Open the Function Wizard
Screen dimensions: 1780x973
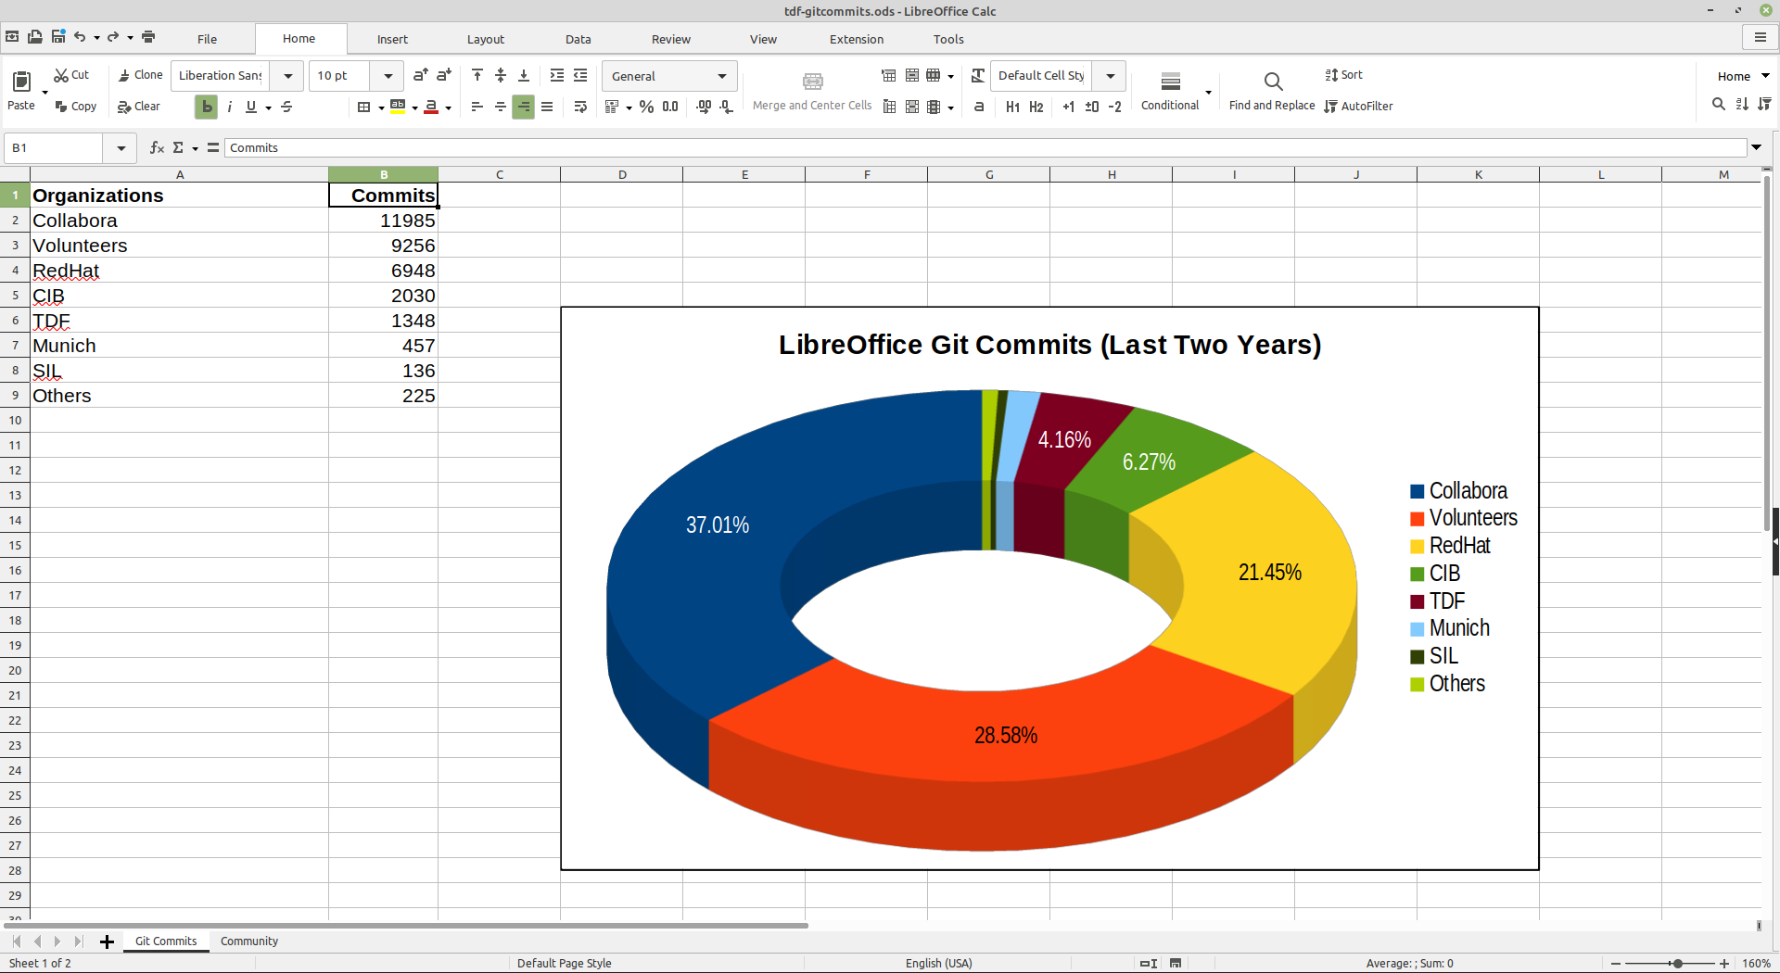[157, 147]
